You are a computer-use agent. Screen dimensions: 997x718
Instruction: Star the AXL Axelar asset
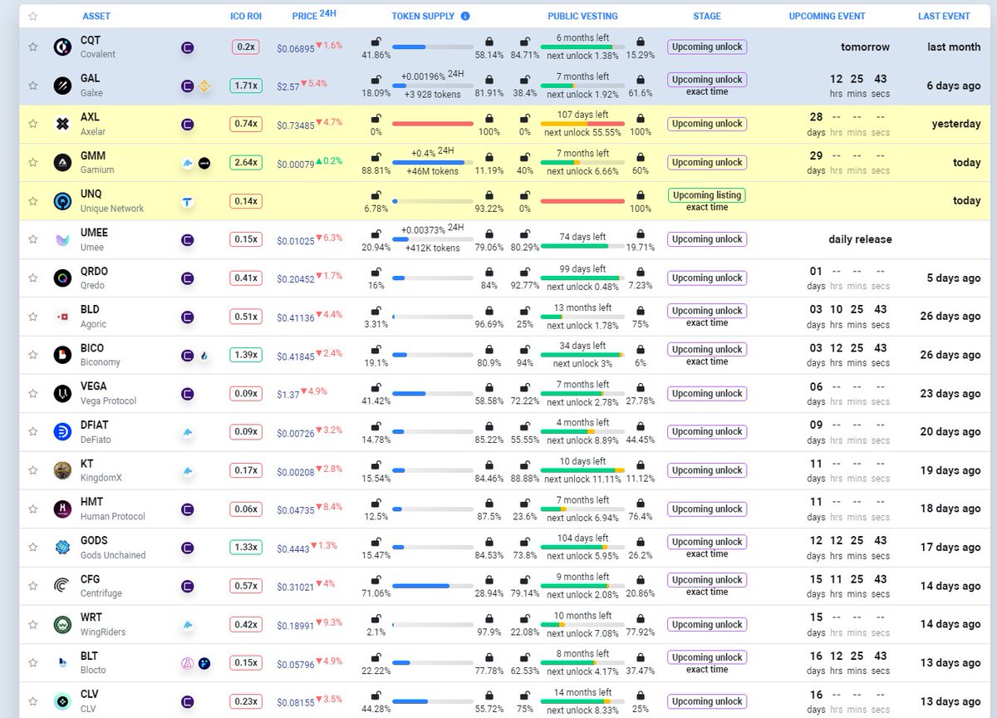tap(33, 124)
